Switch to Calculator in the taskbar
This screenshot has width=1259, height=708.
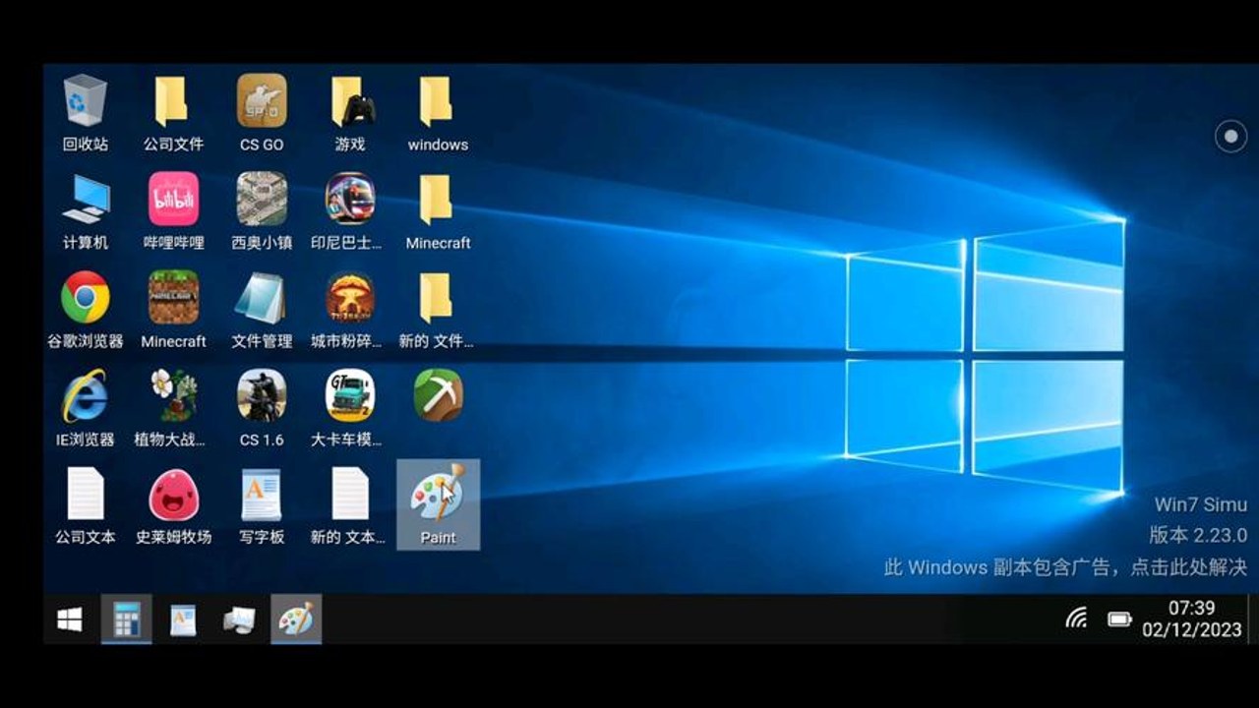(x=127, y=619)
